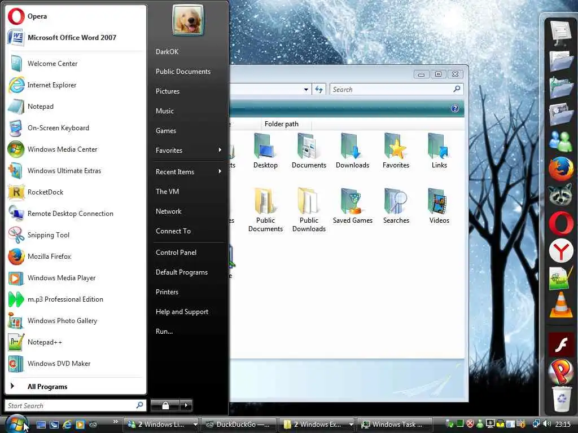The image size is (578, 433).
Task: Start Internet Explorer from the Start menu
Action: (76, 85)
